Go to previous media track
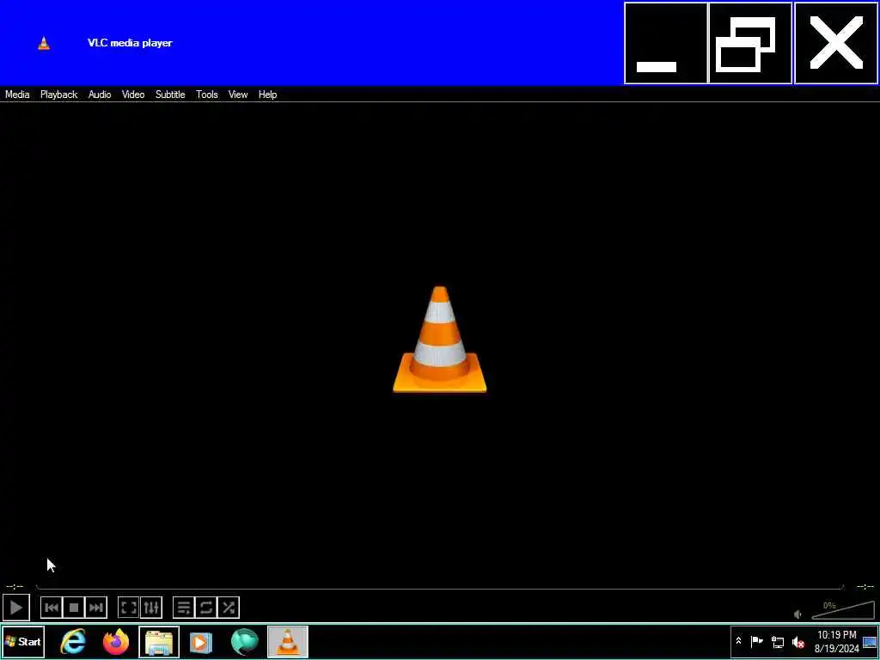 pos(51,608)
